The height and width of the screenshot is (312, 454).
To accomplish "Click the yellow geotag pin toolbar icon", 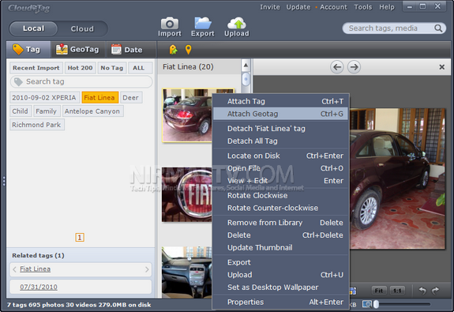I will click(188, 50).
